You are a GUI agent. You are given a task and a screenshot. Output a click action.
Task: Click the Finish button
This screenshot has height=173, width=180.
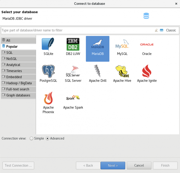(x=165, y=166)
